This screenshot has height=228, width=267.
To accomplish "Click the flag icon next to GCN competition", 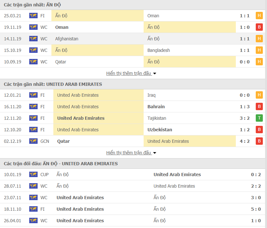I will coord(33,141).
